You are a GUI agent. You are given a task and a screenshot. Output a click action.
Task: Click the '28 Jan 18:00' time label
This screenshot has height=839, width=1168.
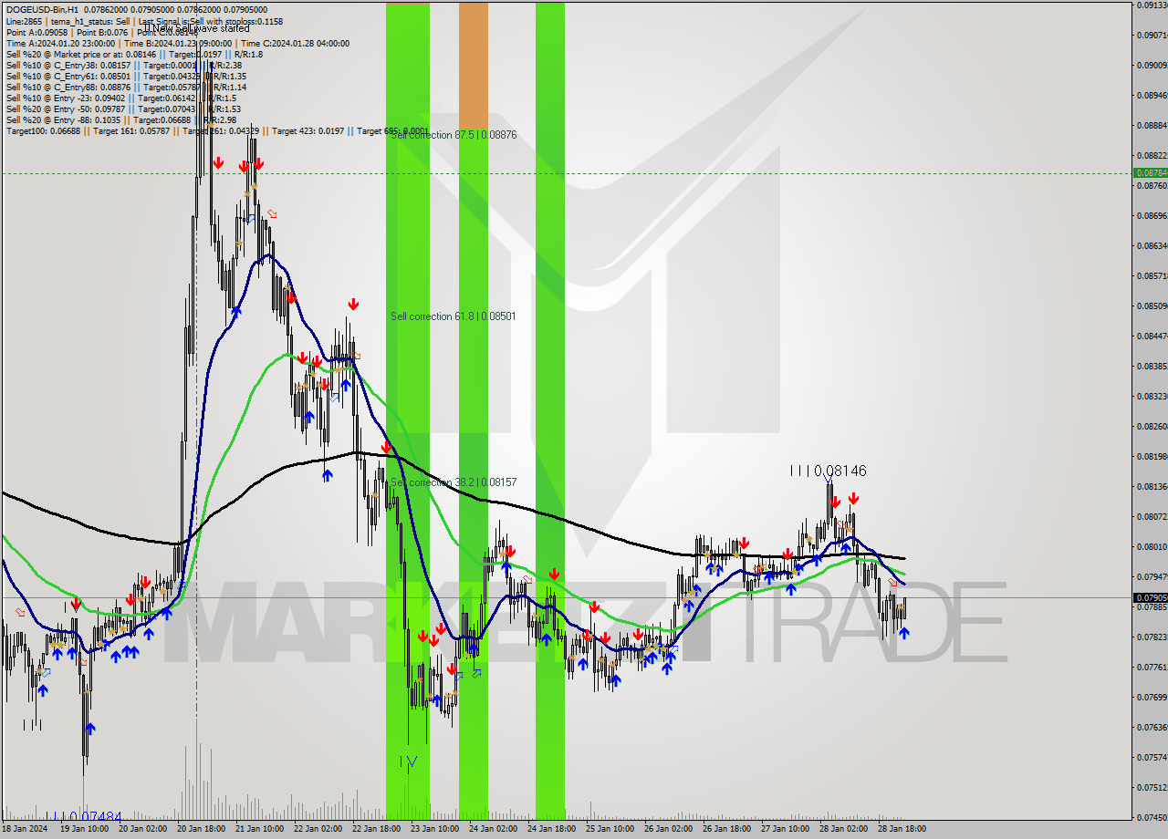click(902, 829)
